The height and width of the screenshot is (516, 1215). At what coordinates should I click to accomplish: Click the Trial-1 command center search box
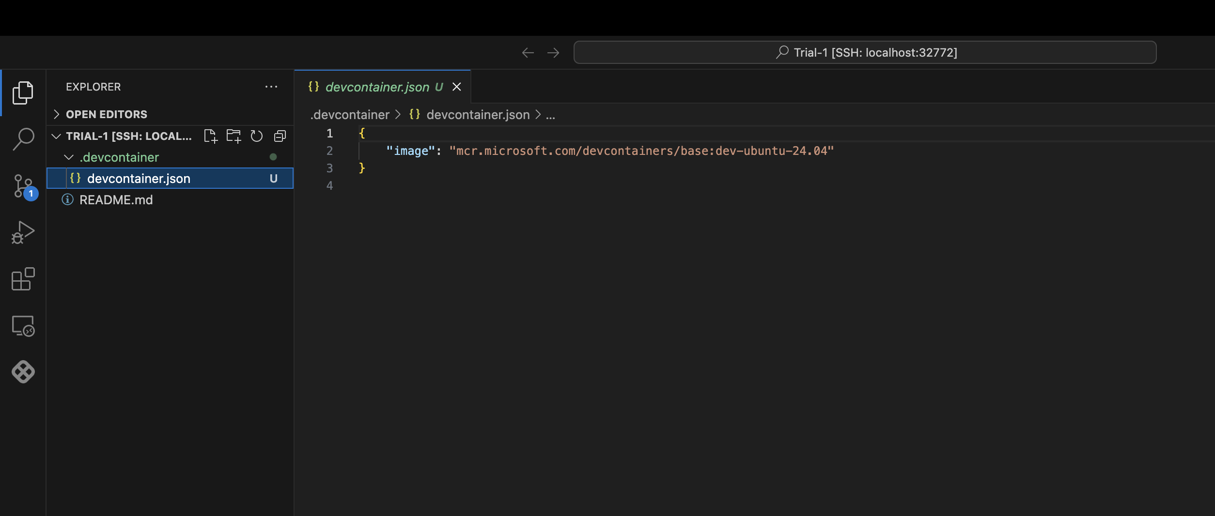click(865, 52)
